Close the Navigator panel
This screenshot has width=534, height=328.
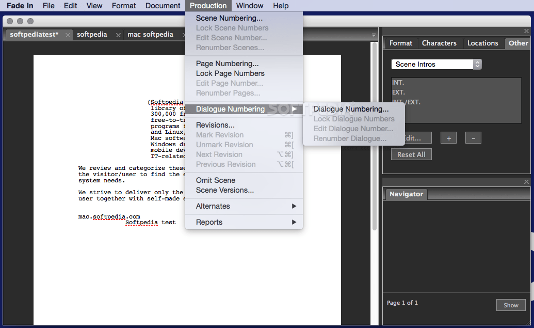(x=526, y=182)
